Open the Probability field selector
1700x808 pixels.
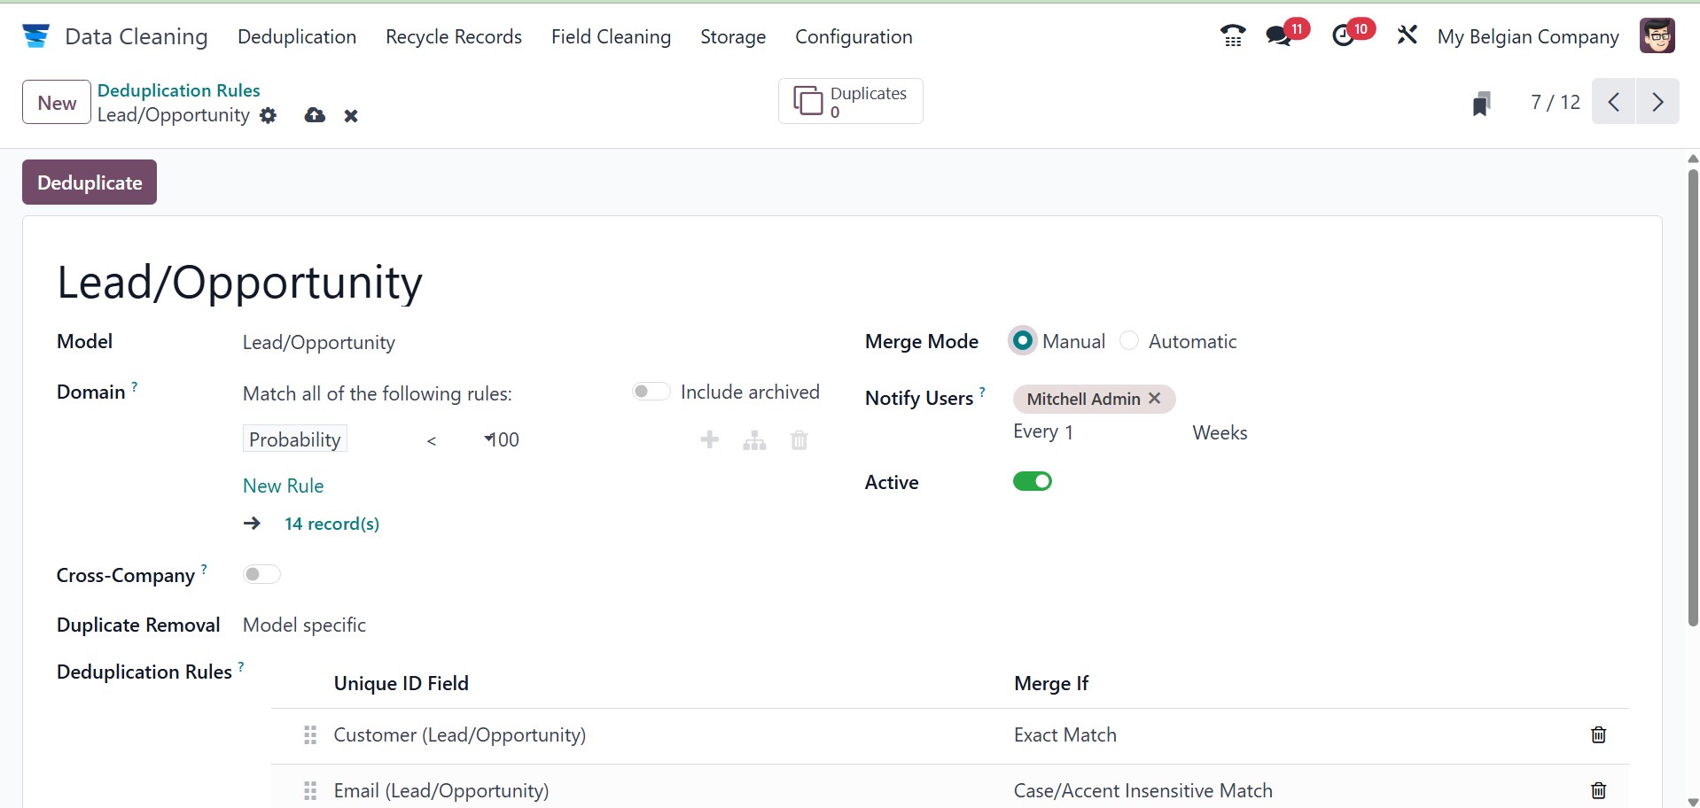[294, 439]
